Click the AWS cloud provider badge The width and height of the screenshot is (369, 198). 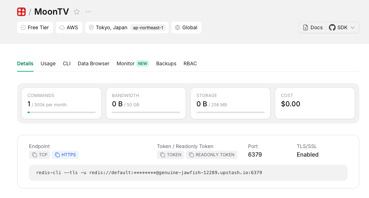69,27
